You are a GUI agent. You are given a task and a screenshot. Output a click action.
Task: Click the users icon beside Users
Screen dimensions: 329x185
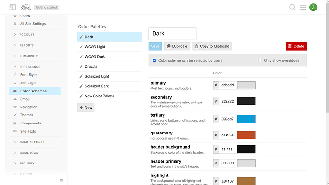pyautogui.click(x=15, y=16)
